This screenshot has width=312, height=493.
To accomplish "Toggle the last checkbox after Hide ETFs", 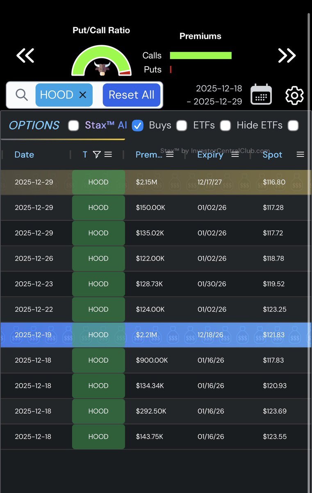I will (293, 126).
